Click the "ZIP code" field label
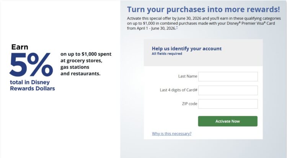287x158 pixels. [189, 104]
